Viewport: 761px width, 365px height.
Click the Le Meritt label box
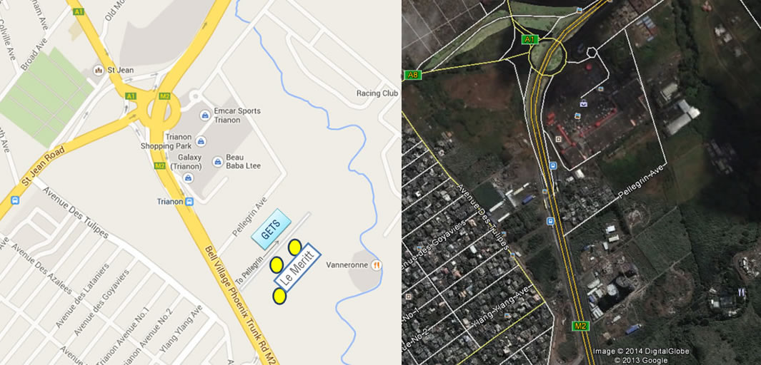(297, 267)
